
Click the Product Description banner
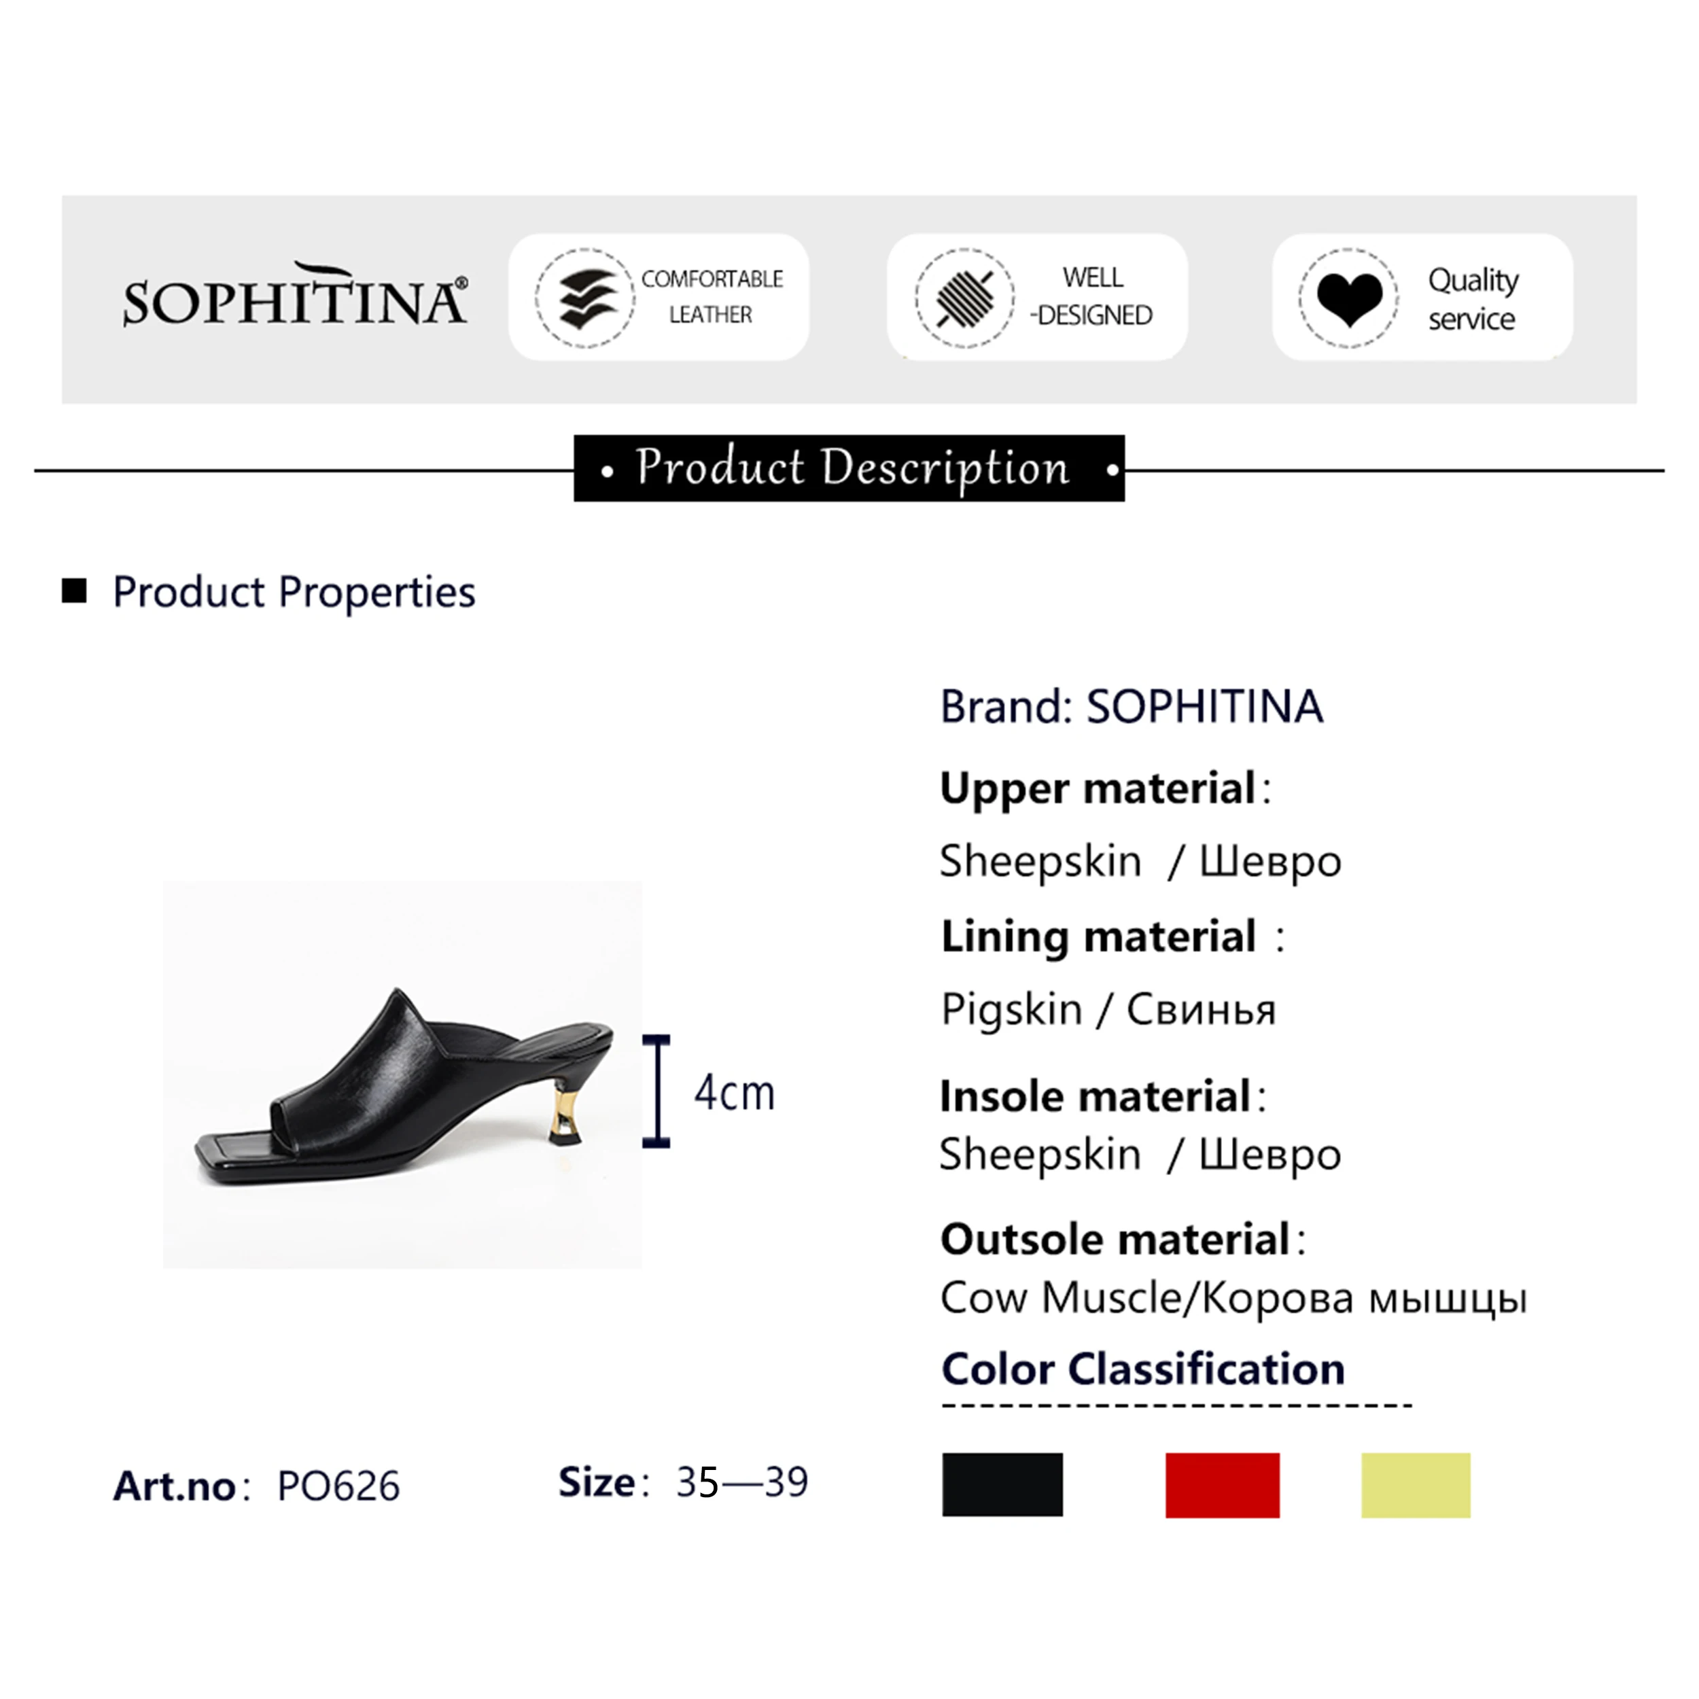[x=849, y=469]
